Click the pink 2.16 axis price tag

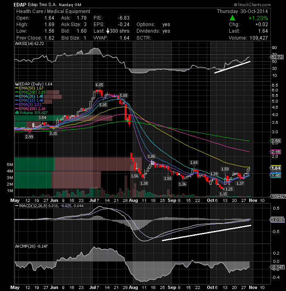point(276,152)
